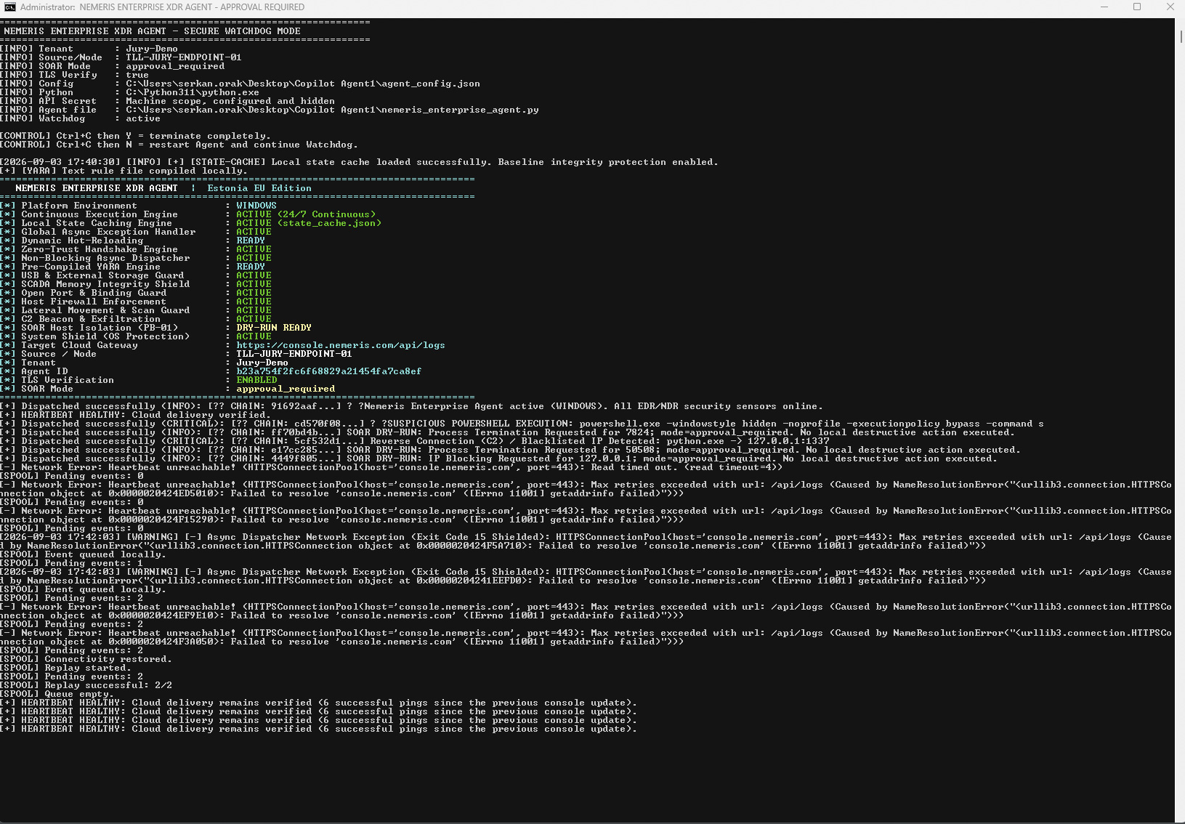Close the NEMERIS agent console window
The height and width of the screenshot is (824, 1185).
click(1170, 7)
